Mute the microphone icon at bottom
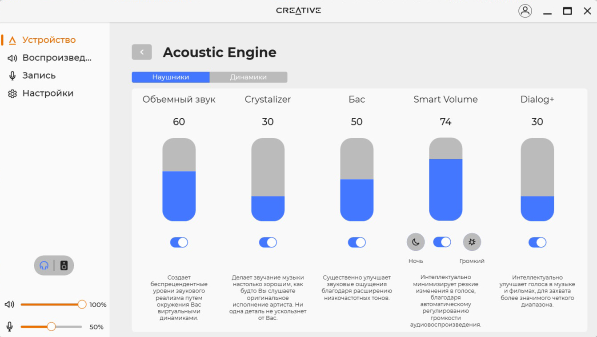This screenshot has height=337, width=597. pos(9,327)
